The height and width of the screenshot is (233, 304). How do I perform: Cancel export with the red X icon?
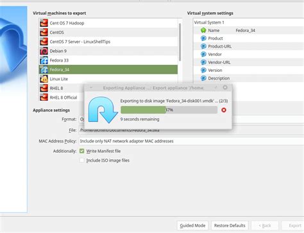pyautogui.click(x=224, y=110)
